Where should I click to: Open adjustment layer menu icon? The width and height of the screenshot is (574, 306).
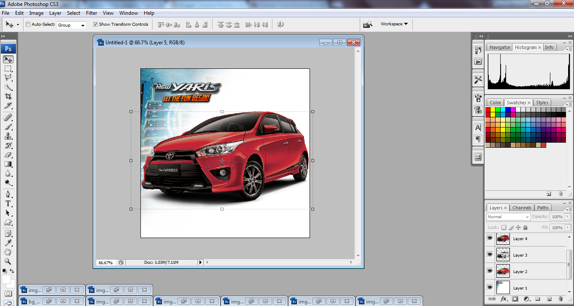click(526, 299)
